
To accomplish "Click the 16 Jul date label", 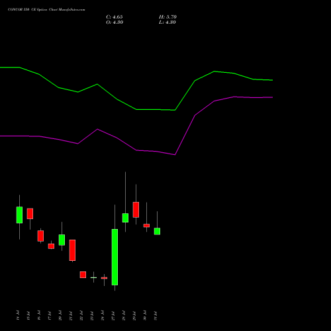I will tap(39, 315).
